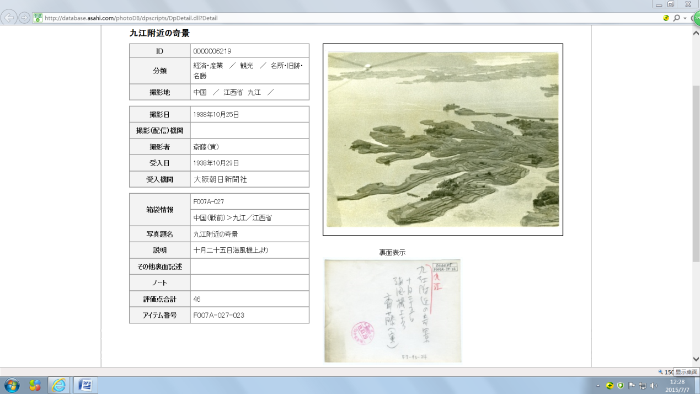This screenshot has height=394, width=700.
Task: Click the handwritten back-side photo thumbnail
Action: coord(392,311)
